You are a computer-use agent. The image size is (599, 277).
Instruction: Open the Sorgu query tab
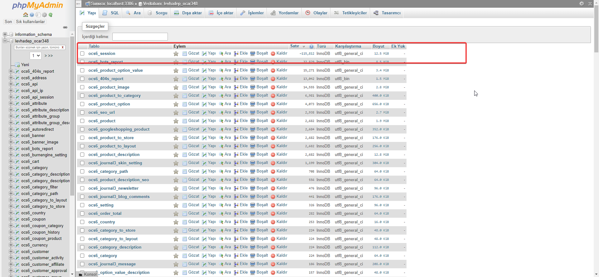[158, 13]
